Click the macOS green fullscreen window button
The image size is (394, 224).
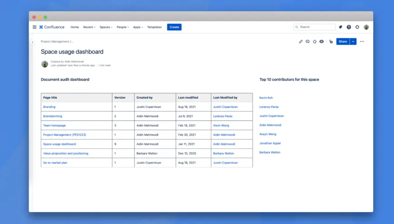tap(45, 17)
